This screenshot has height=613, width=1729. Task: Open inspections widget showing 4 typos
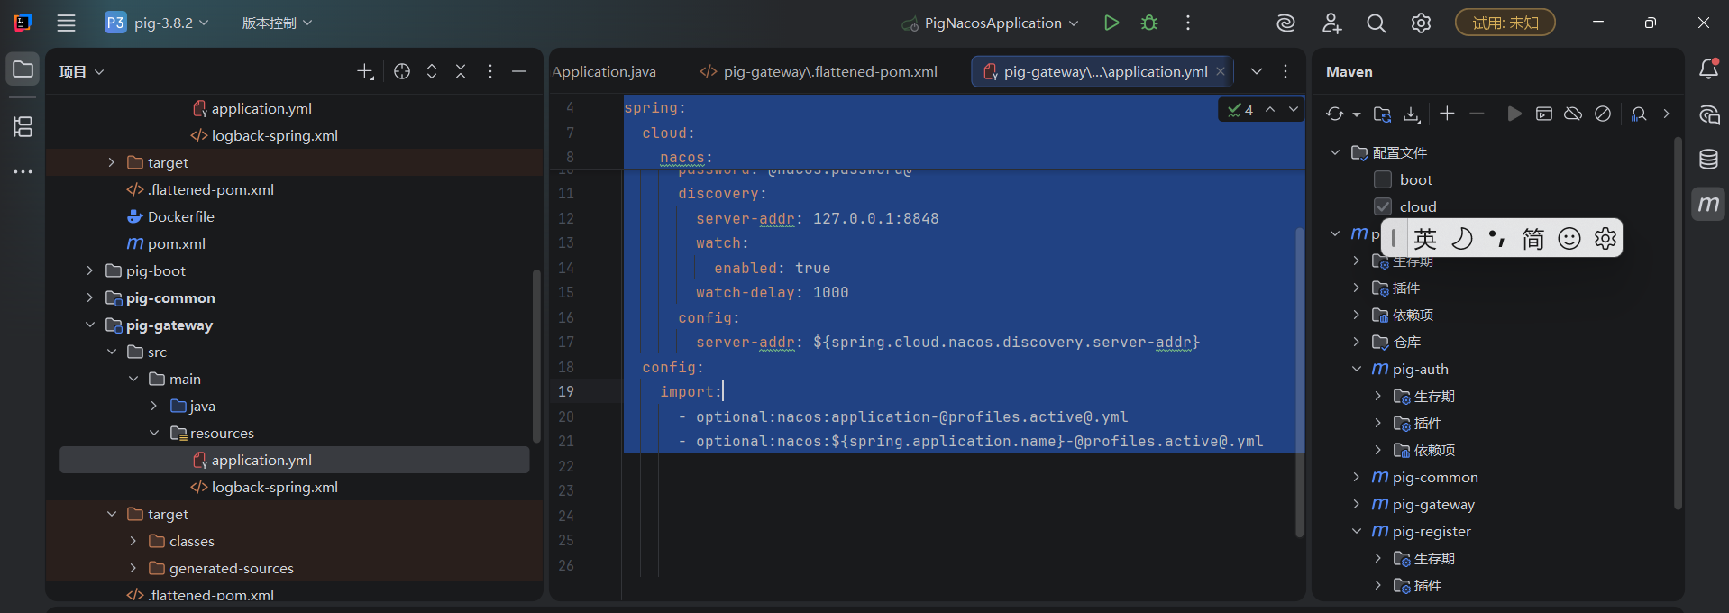(1240, 109)
